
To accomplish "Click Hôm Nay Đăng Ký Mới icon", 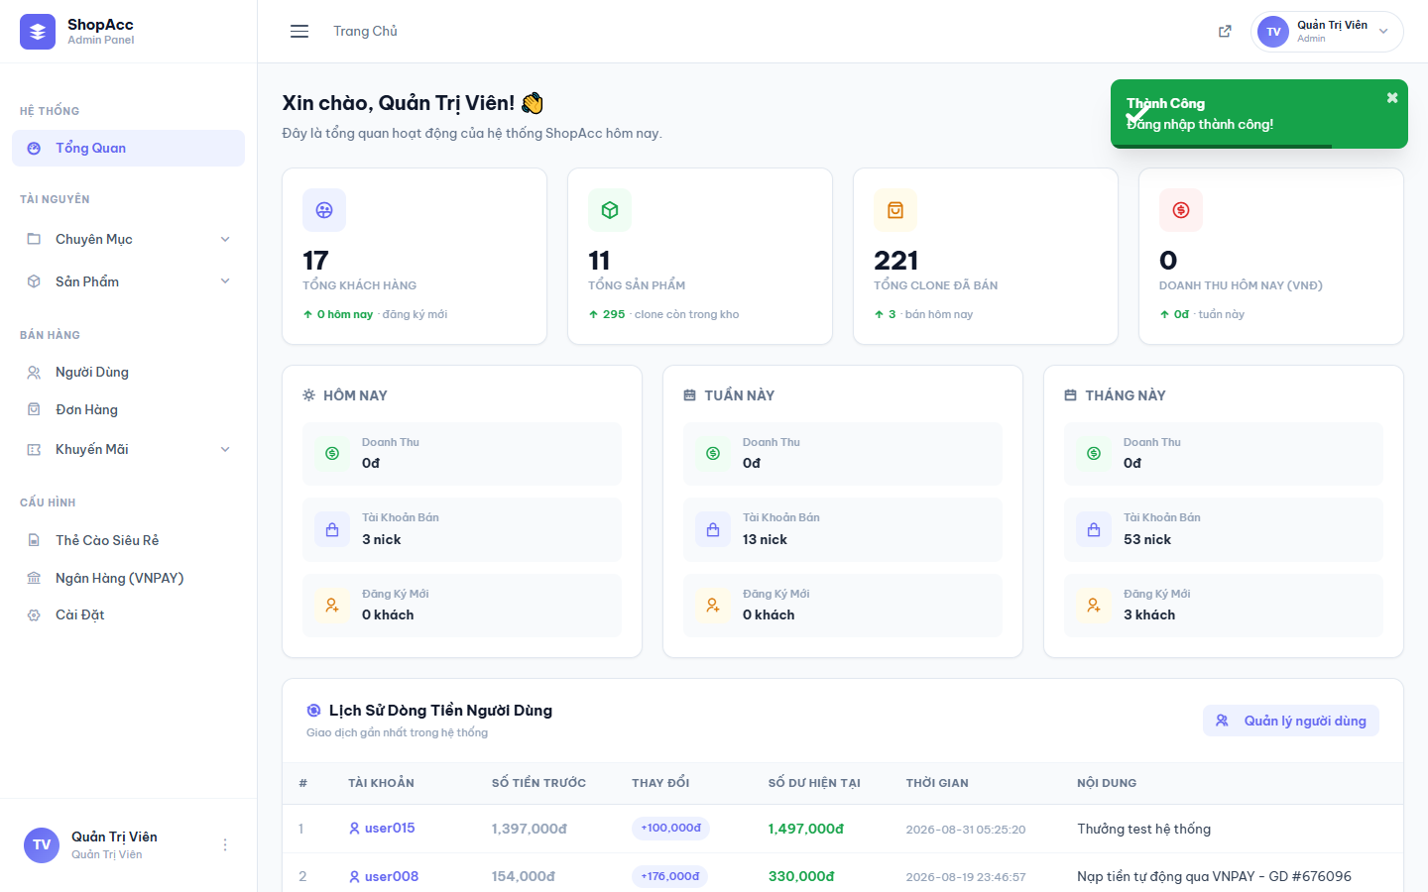I will click(332, 605).
